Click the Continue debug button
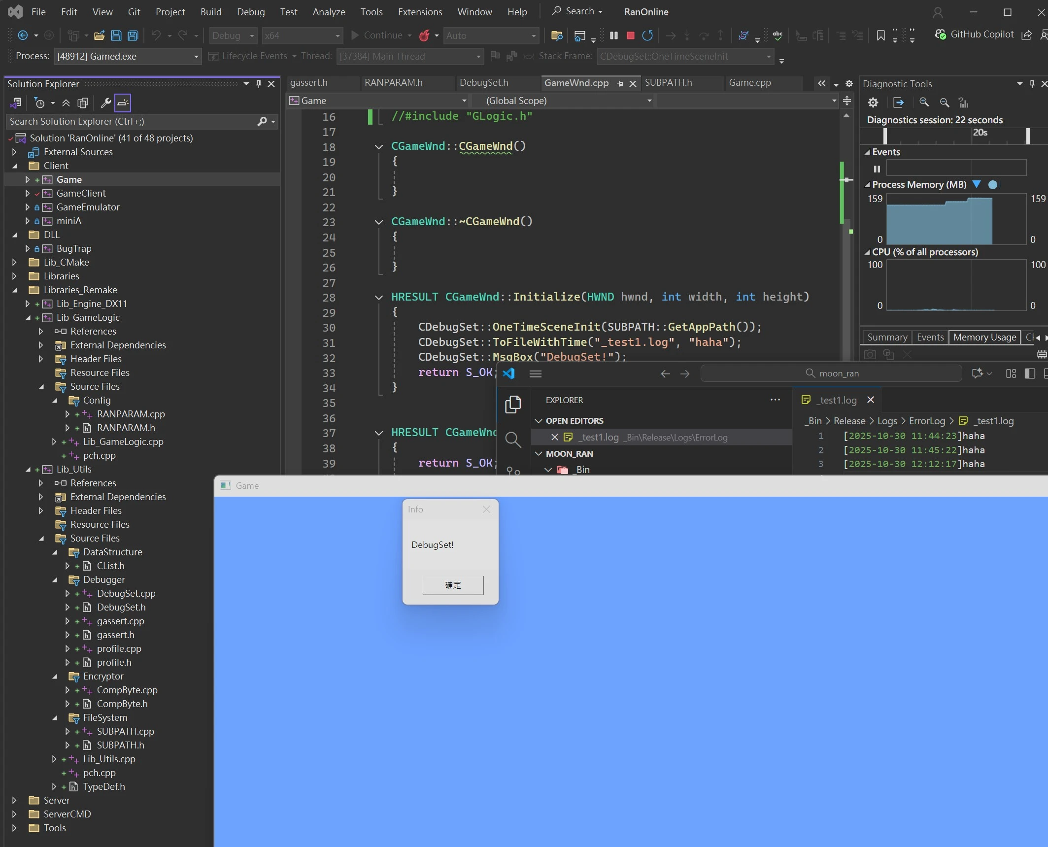The image size is (1048, 847). coord(377,35)
